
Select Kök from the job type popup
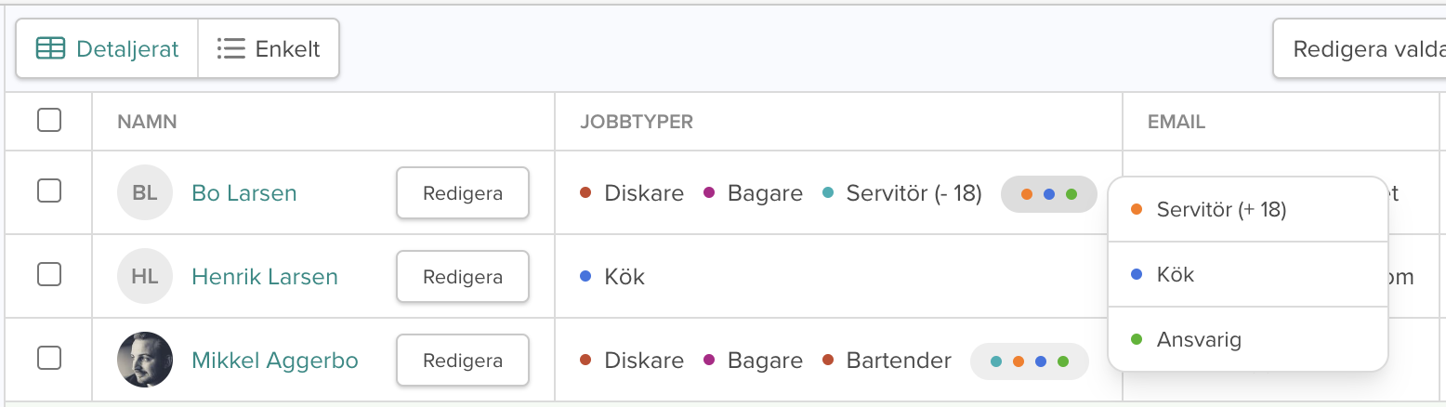[x=1175, y=275]
